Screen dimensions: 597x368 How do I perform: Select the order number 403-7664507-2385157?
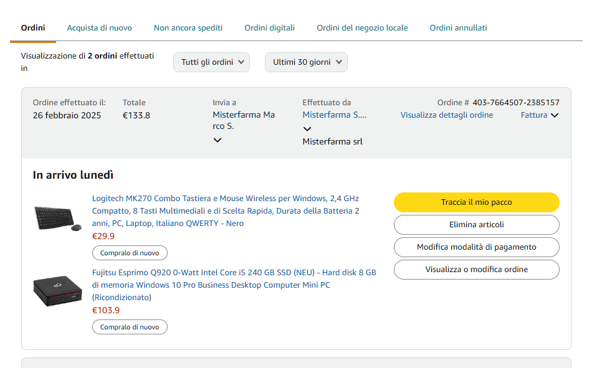[516, 102]
